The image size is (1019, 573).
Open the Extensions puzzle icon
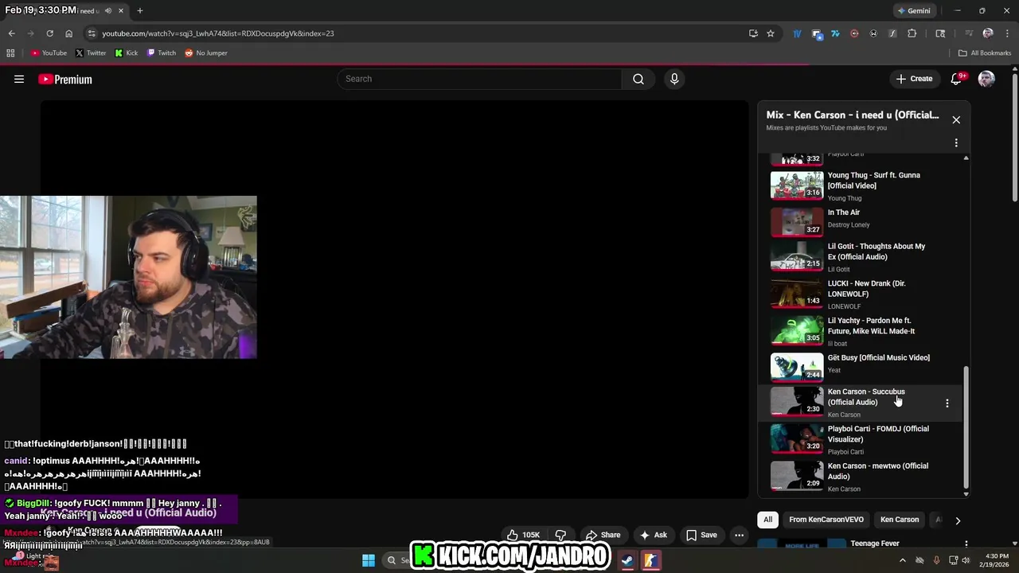pyautogui.click(x=912, y=33)
